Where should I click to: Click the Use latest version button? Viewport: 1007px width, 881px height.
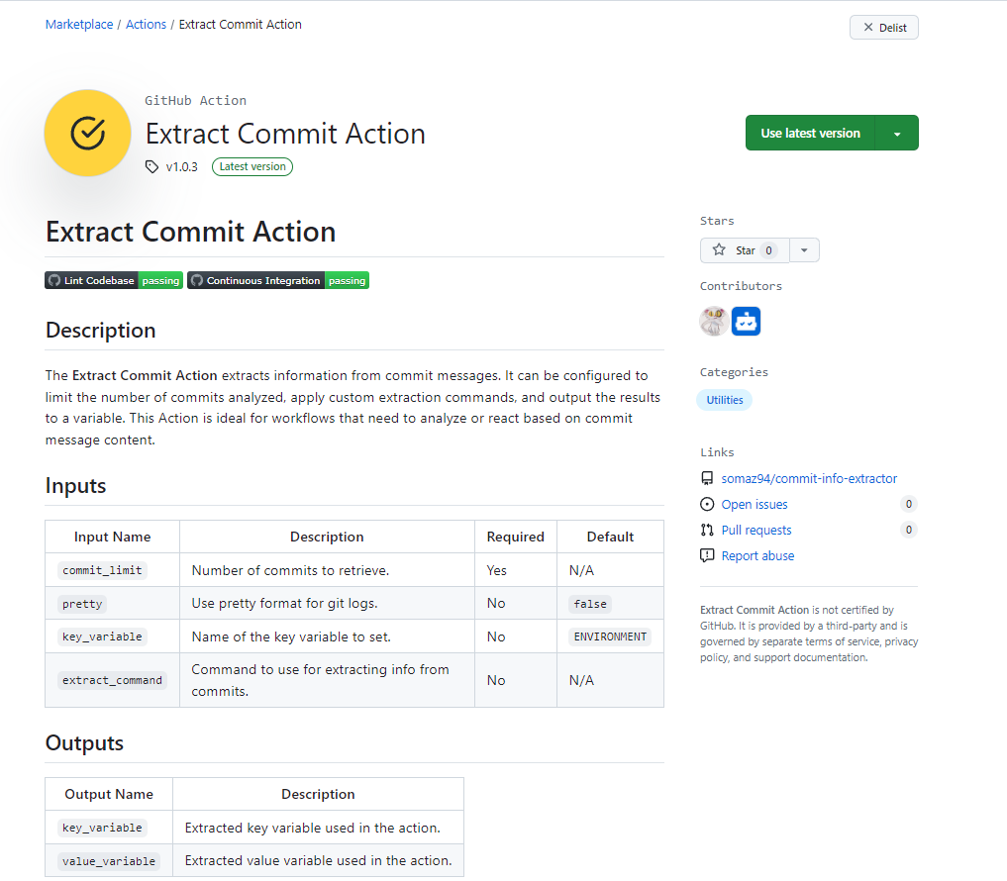pyautogui.click(x=811, y=133)
